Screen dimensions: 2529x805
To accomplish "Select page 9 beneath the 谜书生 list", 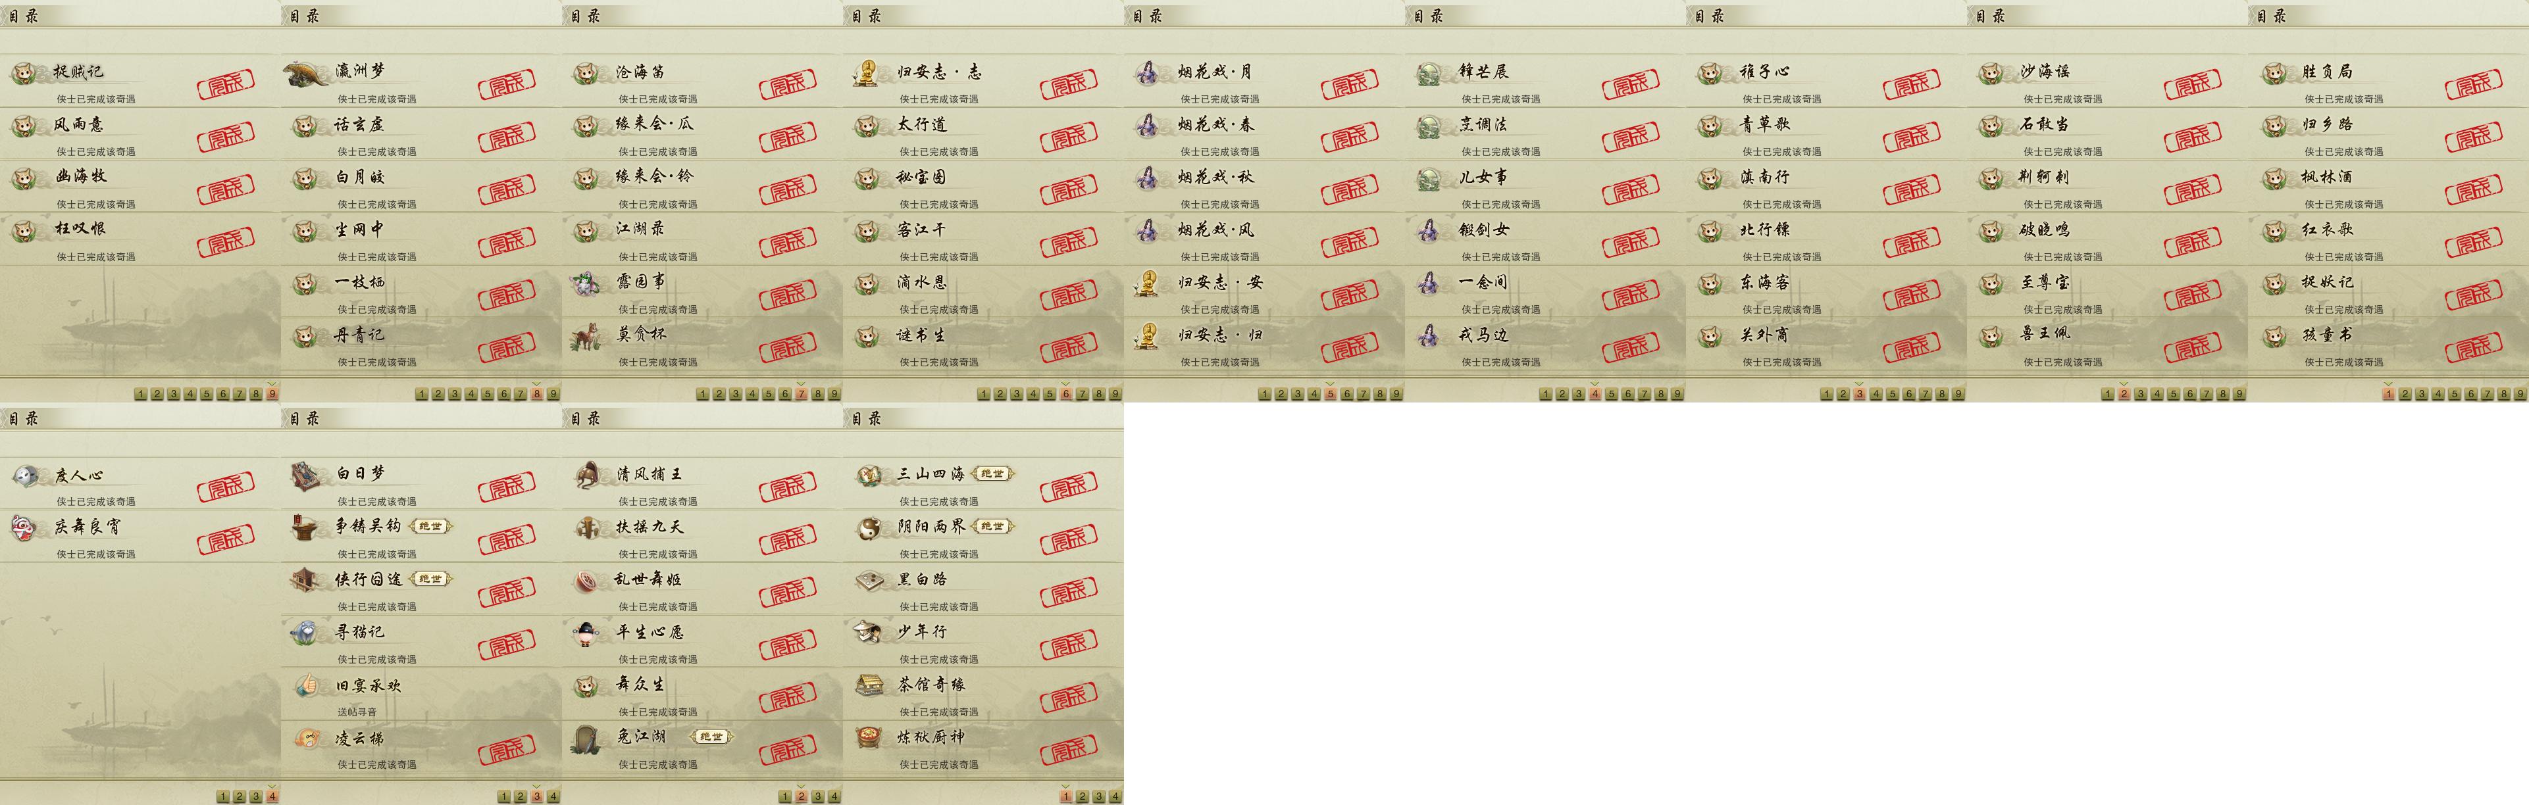I will pyautogui.click(x=1115, y=394).
